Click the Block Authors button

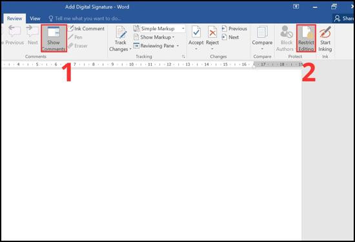pyautogui.click(x=285, y=38)
